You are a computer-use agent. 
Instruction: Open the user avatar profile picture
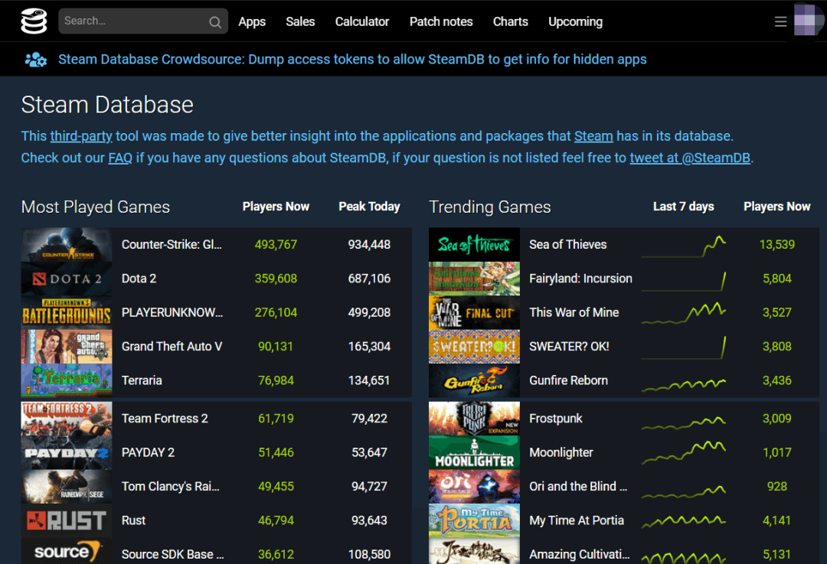(x=808, y=19)
